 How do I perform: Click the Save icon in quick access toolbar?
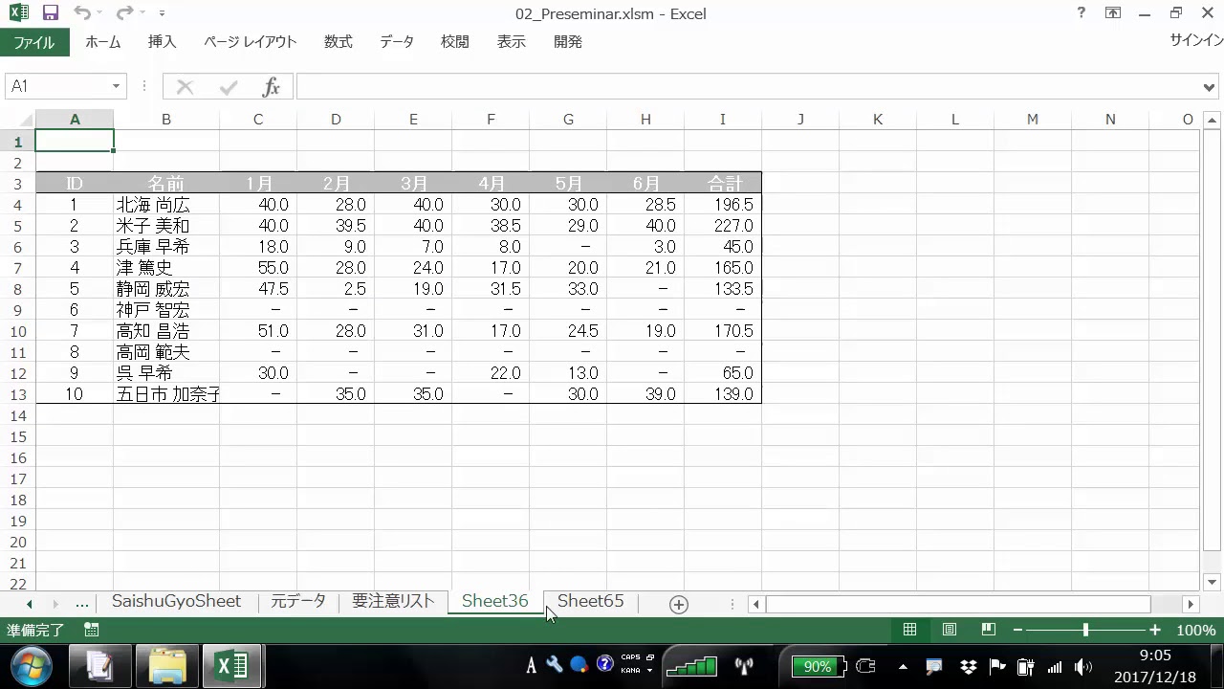51,13
